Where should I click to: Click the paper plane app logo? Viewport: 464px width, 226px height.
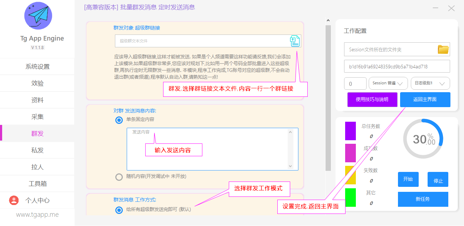point(38,16)
